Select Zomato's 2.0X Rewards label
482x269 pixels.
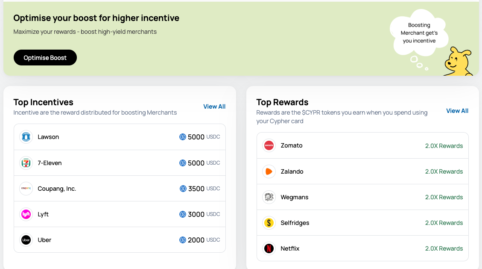point(444,146)
